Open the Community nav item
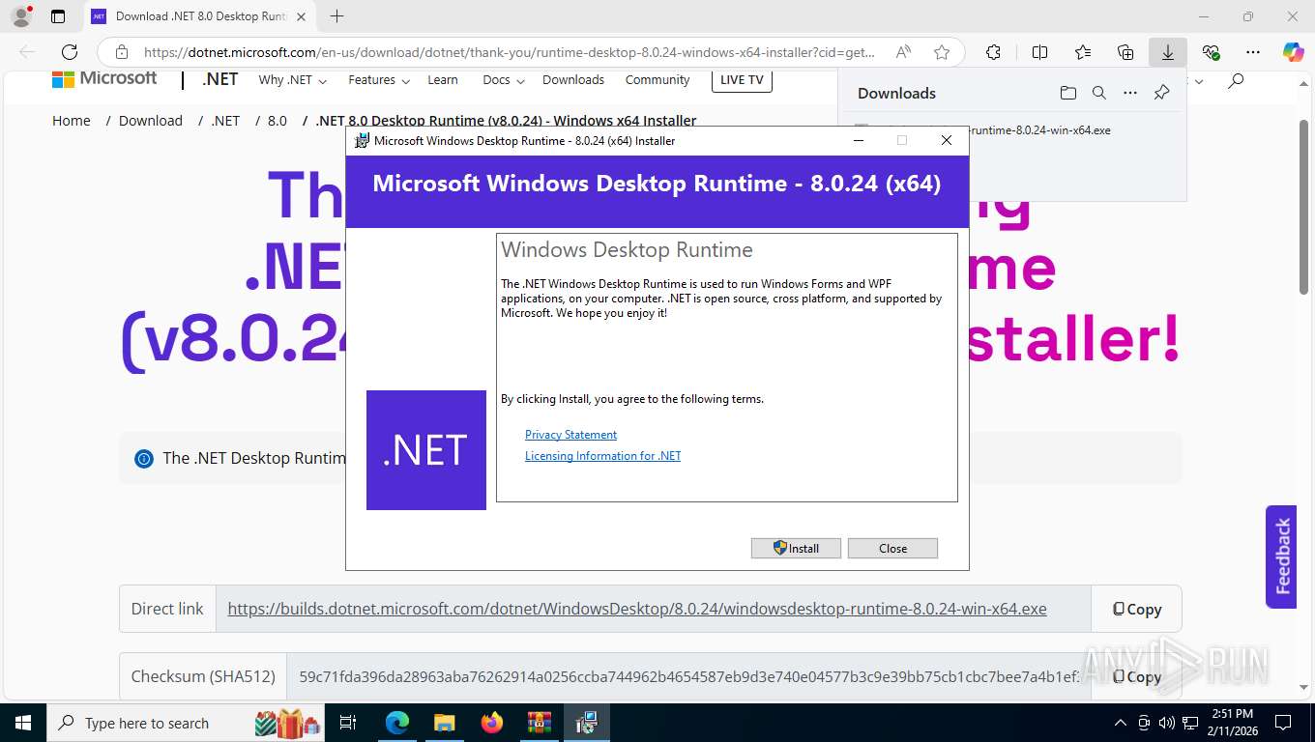This screenshot has height=742, width=1315. (x=657, y=80)
